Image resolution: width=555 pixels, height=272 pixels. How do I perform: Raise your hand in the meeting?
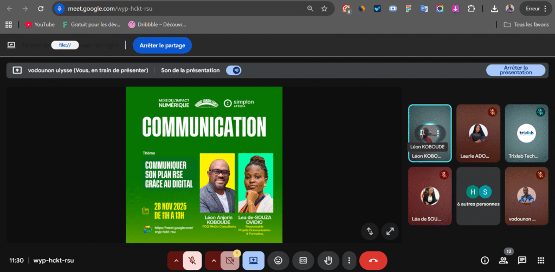[328, 261]
